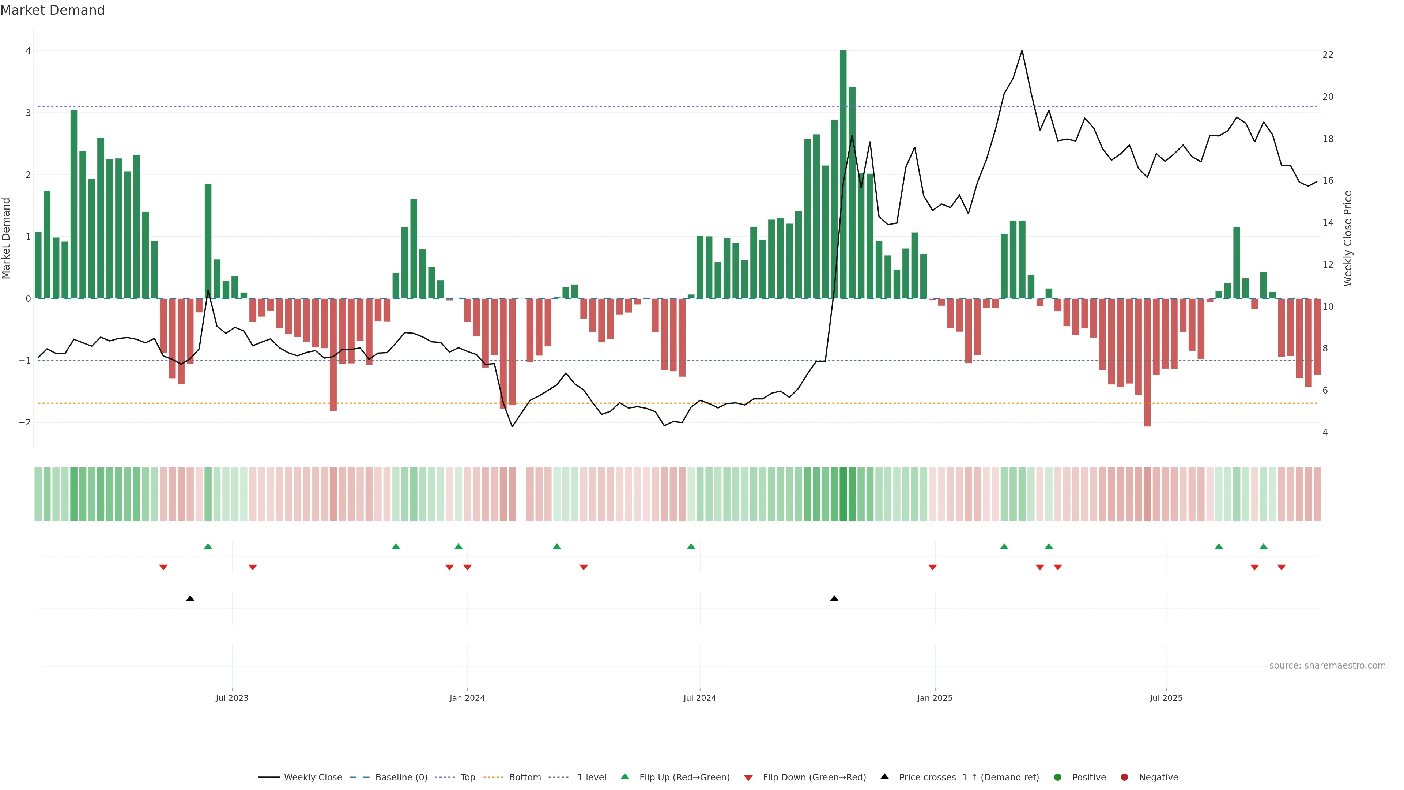Open the source: sharemaestro.com text

coord(1327,665)
